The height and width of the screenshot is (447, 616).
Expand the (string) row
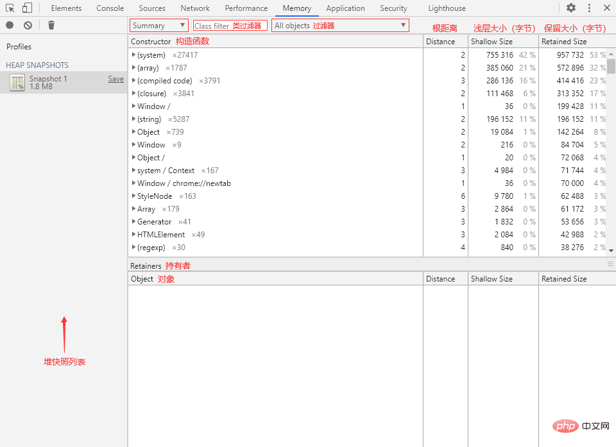pyautogui.click(x=133, y=119)
